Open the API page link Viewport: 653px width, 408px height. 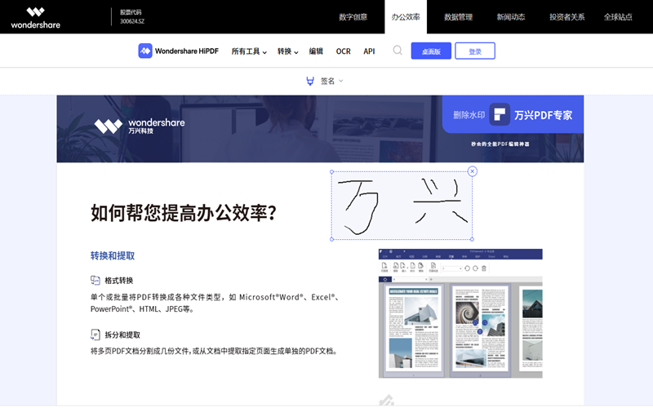tap(369, 51)
